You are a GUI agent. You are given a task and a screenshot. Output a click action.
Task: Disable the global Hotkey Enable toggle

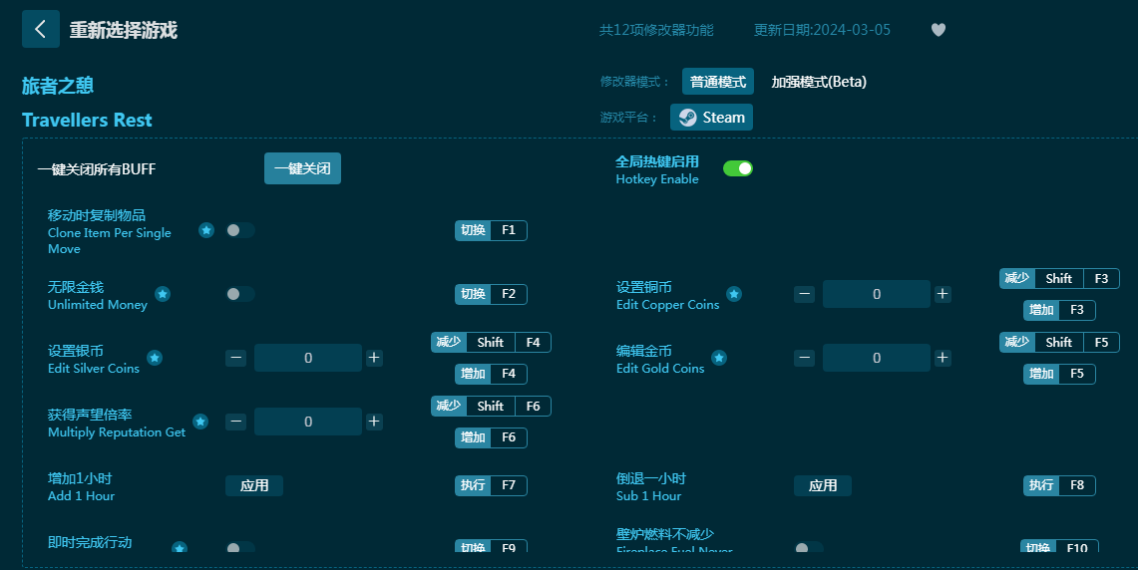point(737,168)
